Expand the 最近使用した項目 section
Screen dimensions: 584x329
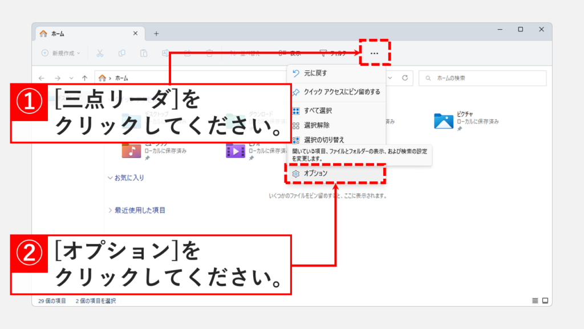(110, 210)
